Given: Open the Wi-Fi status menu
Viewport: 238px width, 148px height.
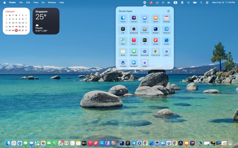Looking at the screenshot, I should tap(188, 2).
